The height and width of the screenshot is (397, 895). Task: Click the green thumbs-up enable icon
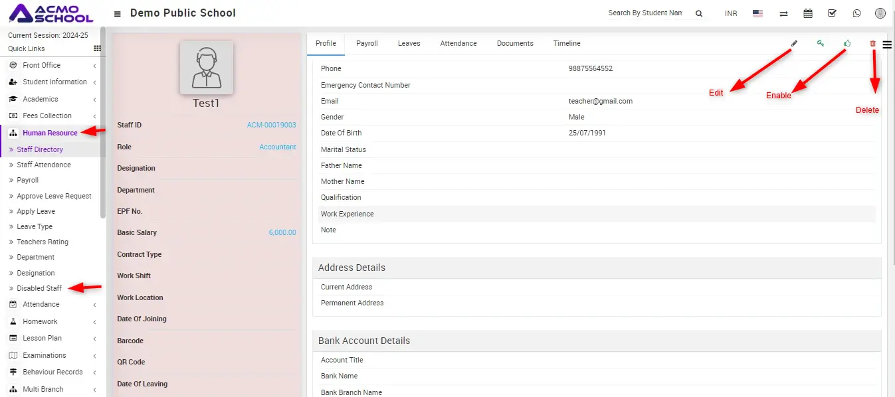pos(847,43)
